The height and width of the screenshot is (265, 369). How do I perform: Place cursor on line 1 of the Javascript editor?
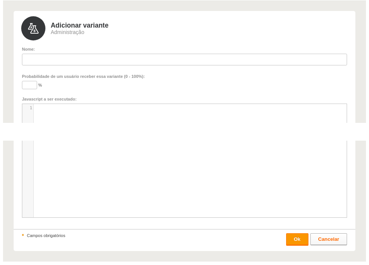190,108
